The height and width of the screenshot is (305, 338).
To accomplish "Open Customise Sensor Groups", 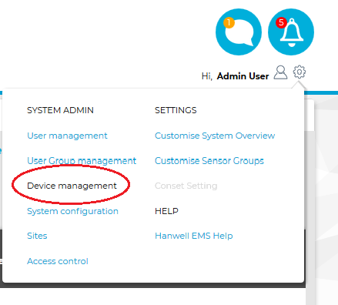I will 209,161.
